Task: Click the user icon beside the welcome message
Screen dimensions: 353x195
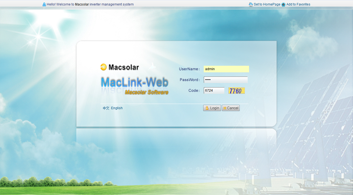Action: 44,4
